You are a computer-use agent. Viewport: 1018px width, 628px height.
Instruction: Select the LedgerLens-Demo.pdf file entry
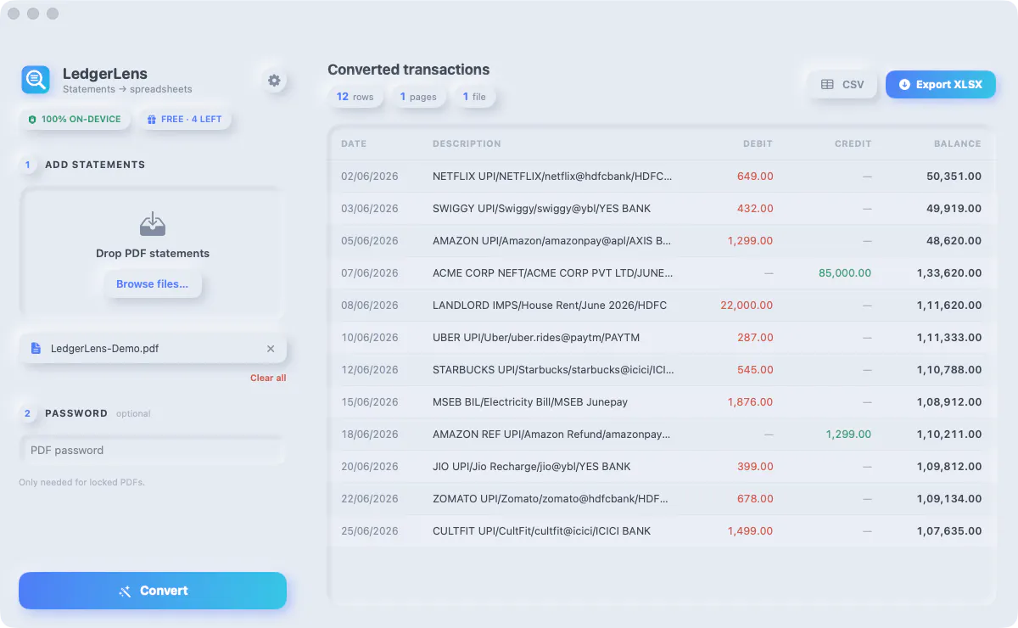pos(153,348)
